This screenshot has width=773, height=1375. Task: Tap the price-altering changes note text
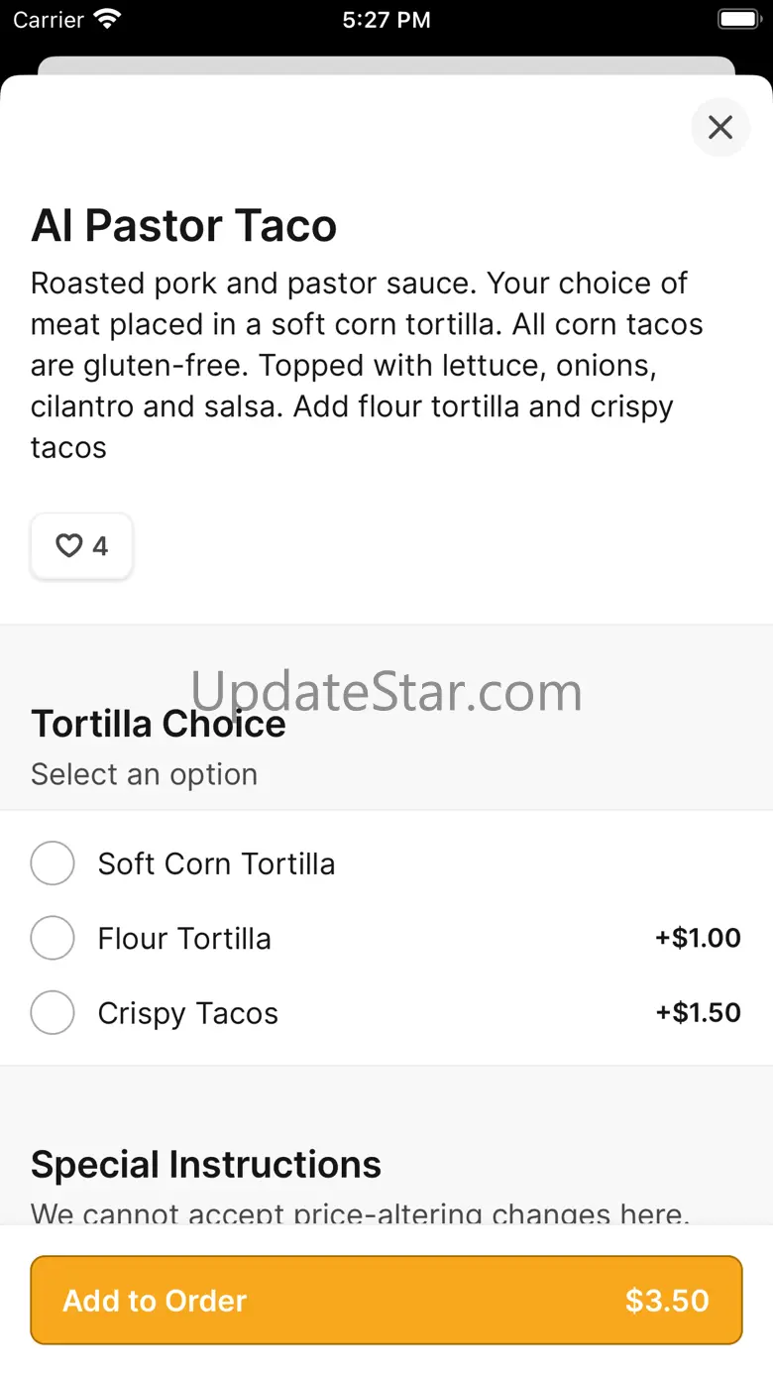click(x=360, y=1212)
